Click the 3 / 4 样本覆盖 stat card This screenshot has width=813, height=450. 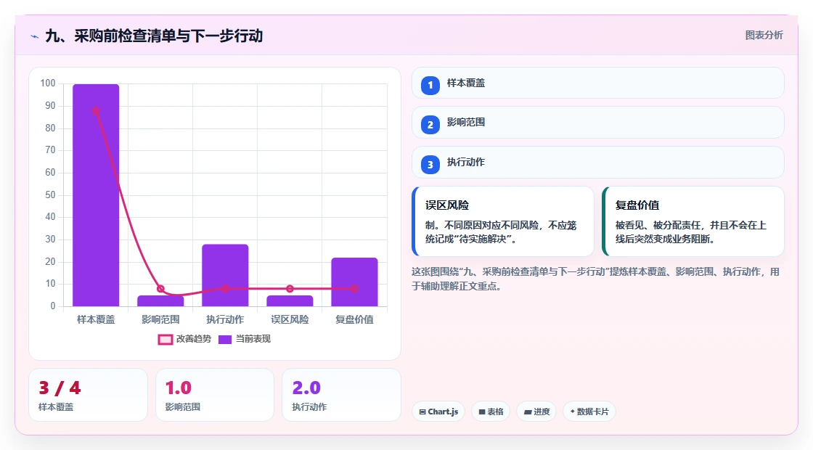tap(88, 395)
